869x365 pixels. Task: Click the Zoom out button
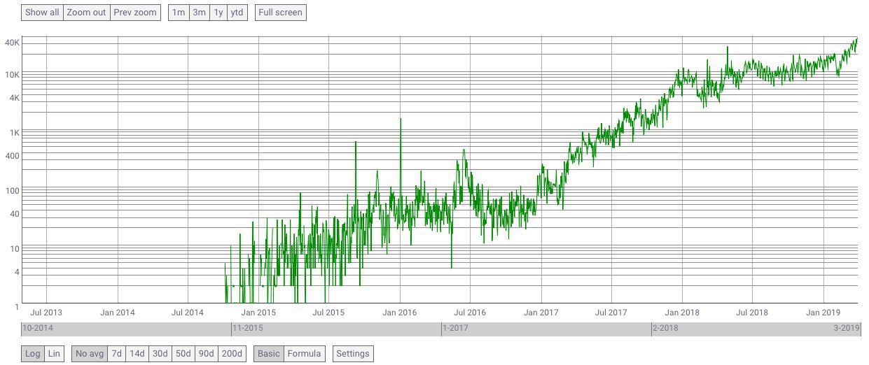(86, 13)
